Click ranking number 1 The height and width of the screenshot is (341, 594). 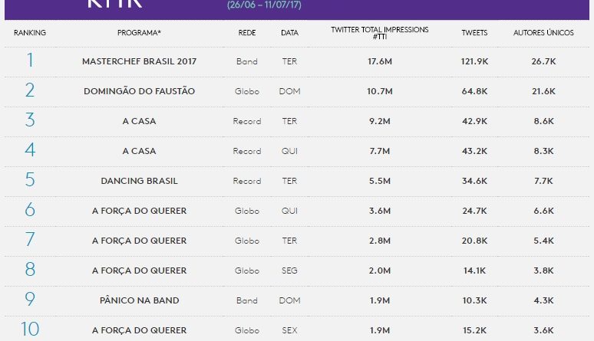(30, 61)
